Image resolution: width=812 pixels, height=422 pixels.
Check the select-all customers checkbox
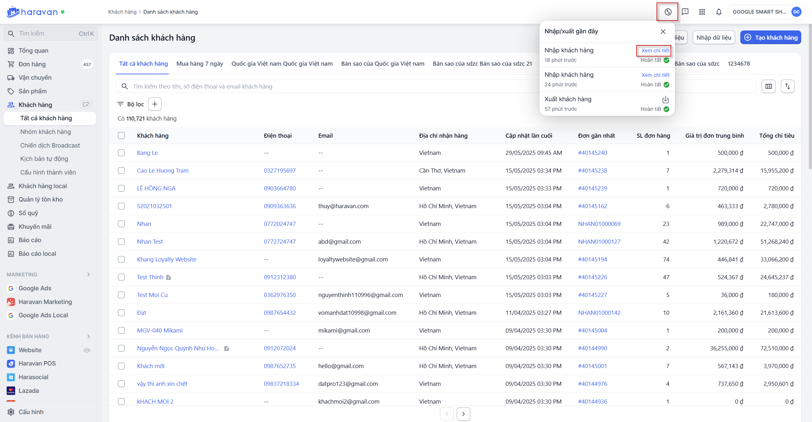[121, 135]
